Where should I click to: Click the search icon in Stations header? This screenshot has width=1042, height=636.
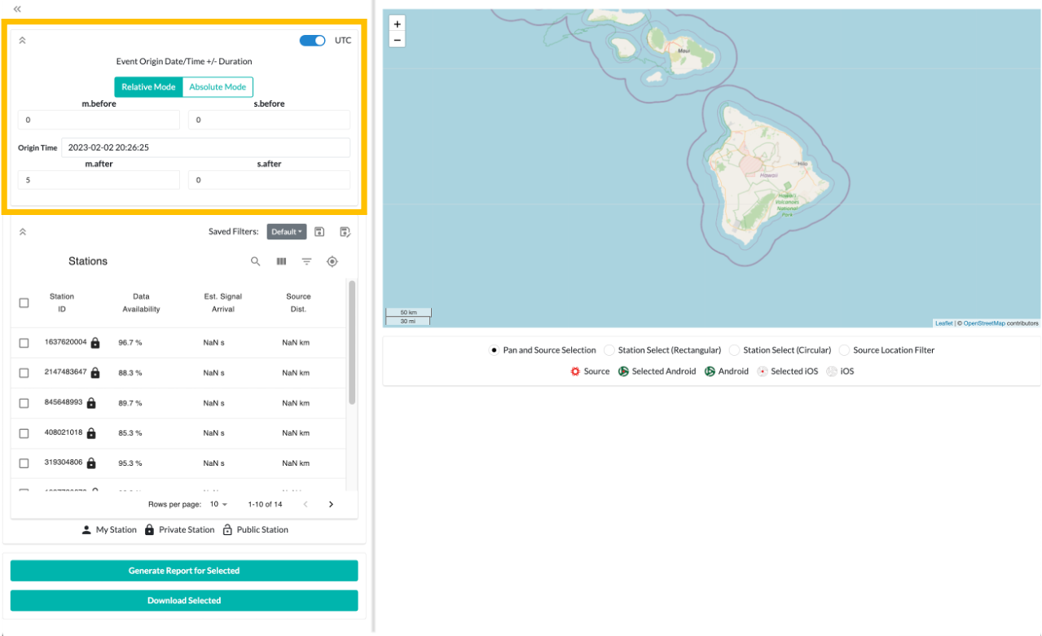[256, 261]
